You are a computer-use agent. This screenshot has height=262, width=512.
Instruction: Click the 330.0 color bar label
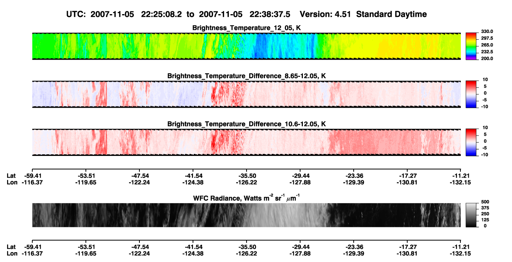[x=487, y=32]
